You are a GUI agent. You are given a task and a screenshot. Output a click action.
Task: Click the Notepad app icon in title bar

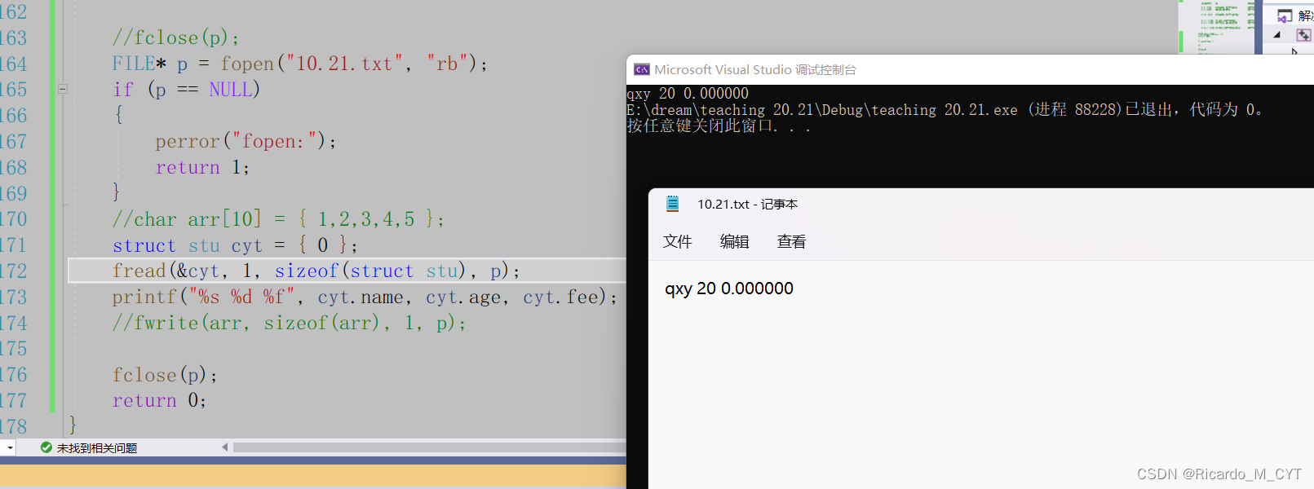click(x=673, y=204)
